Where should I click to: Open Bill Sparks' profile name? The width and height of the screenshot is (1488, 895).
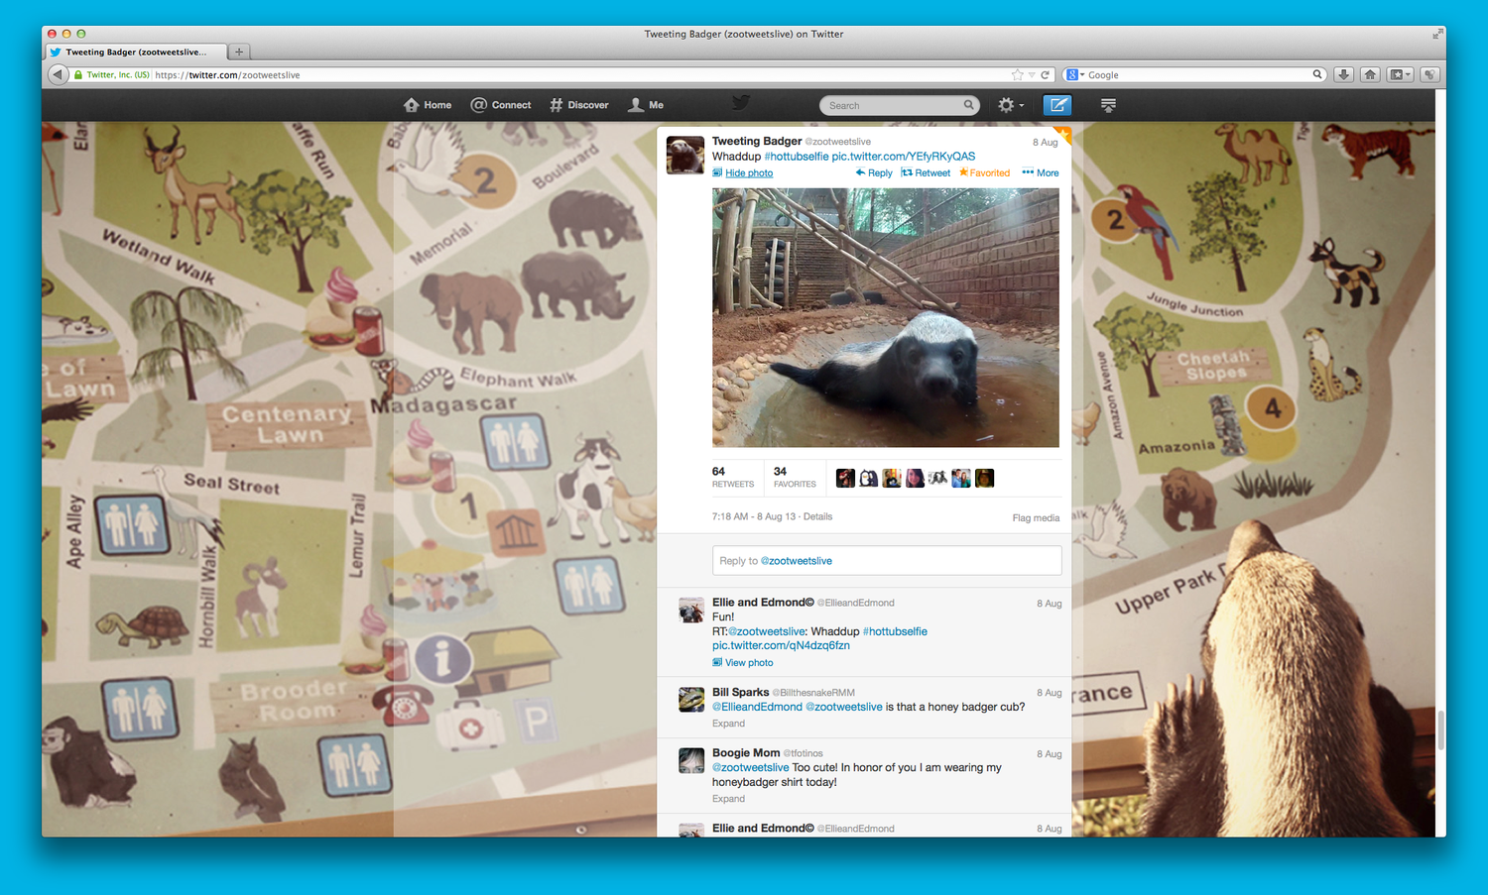coord(740,693)
